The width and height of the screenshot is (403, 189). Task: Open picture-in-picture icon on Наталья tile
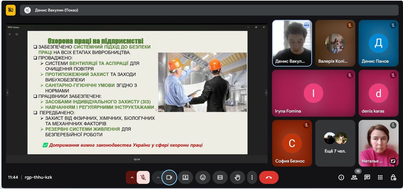coord(393,161)
